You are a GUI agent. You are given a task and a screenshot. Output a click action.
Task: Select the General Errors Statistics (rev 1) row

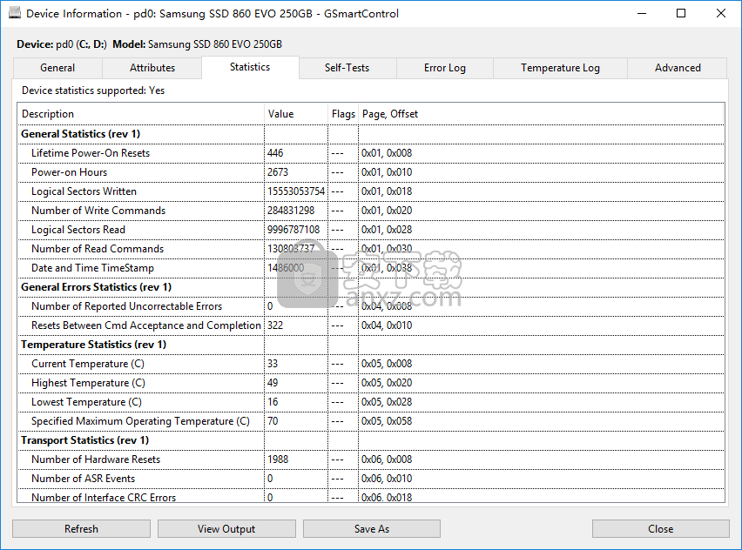point(371,287)
